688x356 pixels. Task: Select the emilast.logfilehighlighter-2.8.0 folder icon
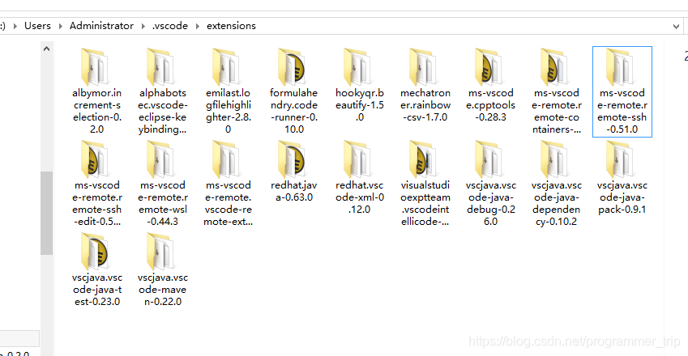tap(227, 67)
